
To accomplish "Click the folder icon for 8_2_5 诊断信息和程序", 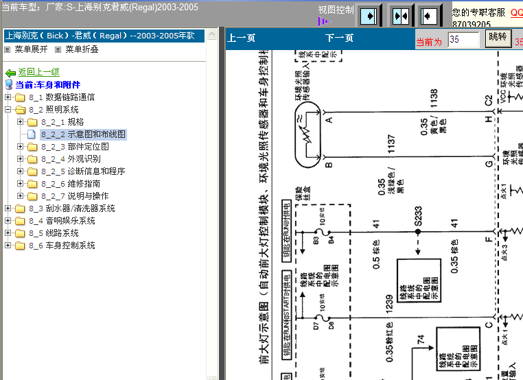I will [32, 171].
